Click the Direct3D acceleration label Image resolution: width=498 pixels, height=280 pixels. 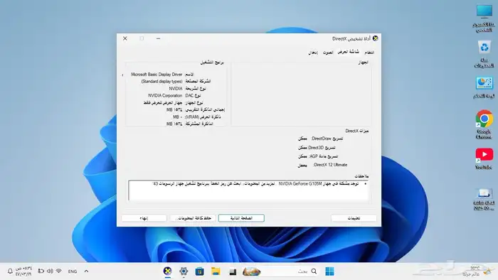pyautogui.click(x=322, y=147)
